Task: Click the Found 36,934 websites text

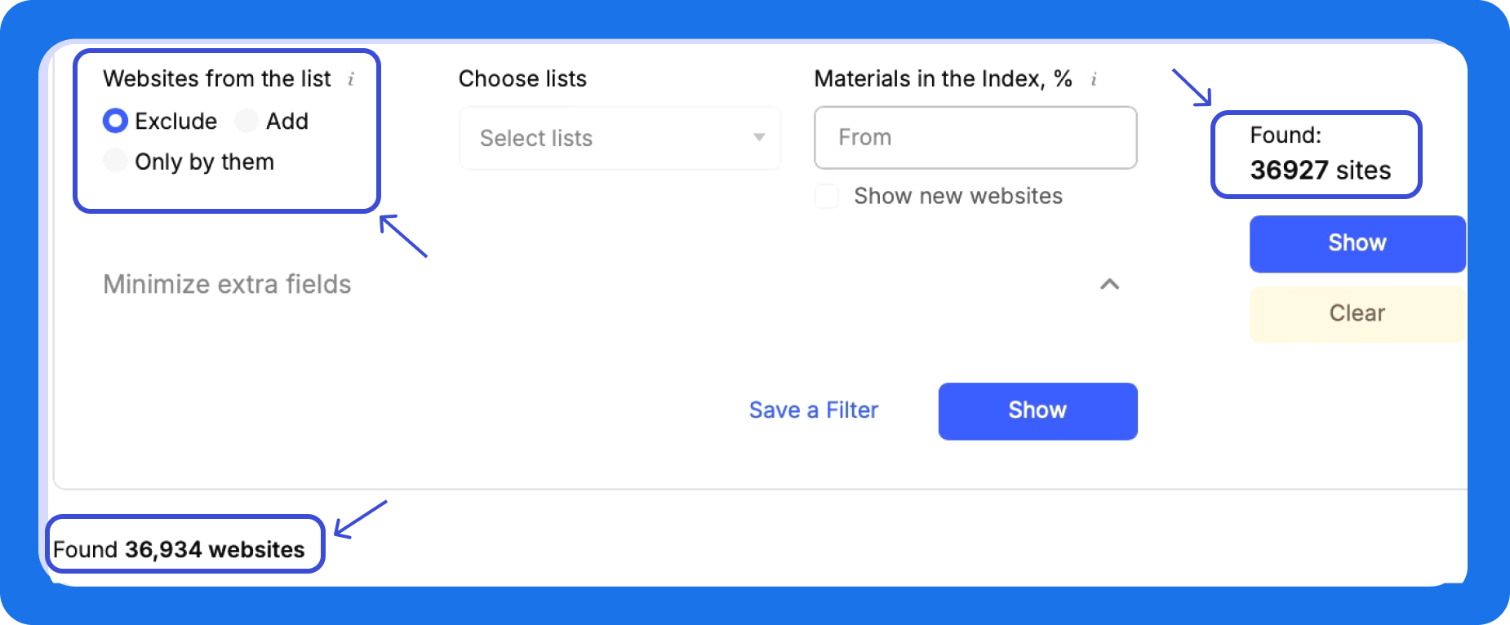Action: click(x=179, y=549)
